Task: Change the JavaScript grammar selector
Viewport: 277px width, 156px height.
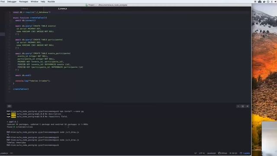Action: 211,153
